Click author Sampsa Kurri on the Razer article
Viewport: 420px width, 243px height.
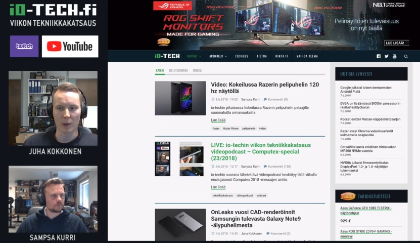[x=250, y=99]
